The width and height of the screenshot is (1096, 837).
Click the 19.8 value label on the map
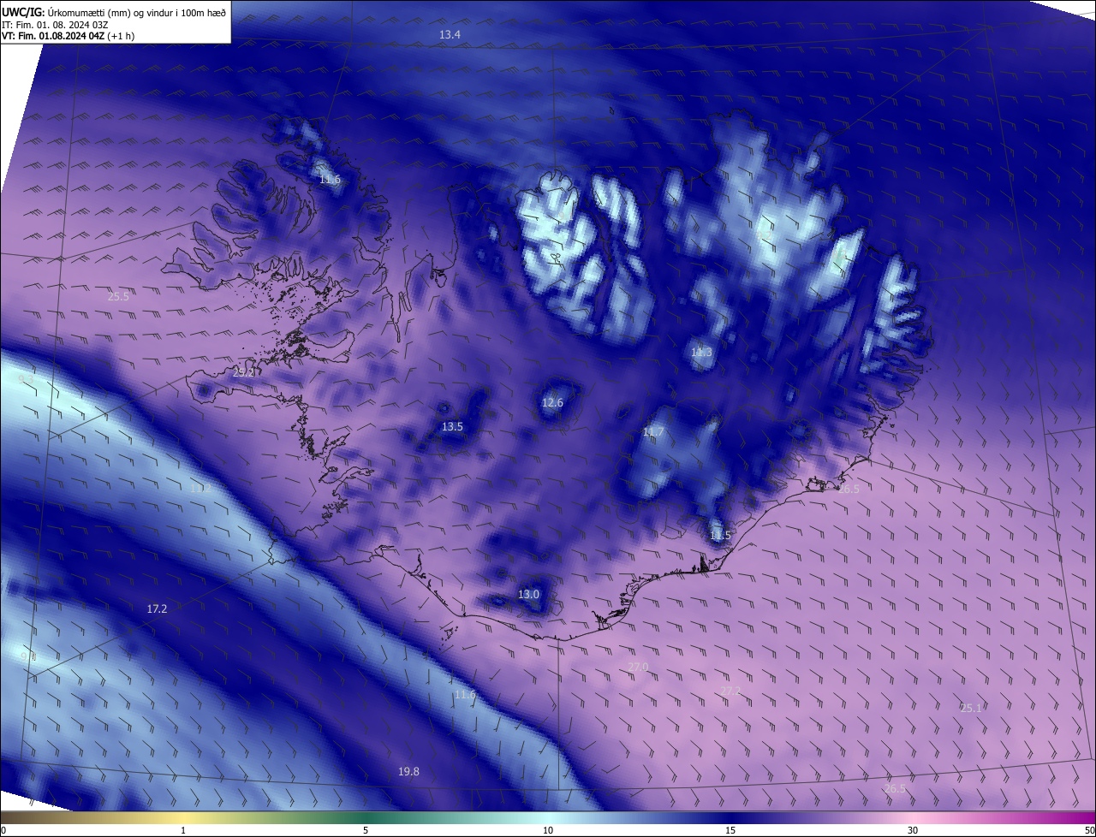409,772
